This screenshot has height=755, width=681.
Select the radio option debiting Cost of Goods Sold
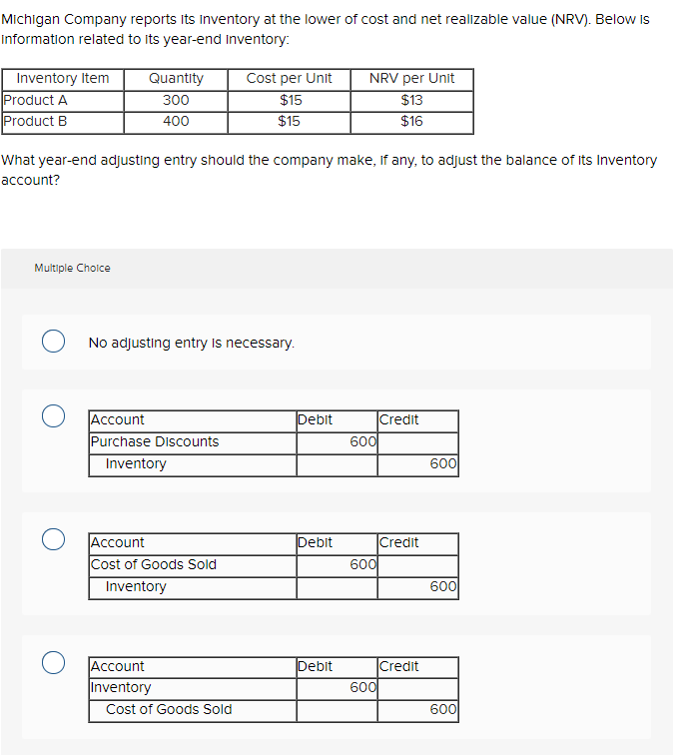pyautogui.click(x=54, y=539)
